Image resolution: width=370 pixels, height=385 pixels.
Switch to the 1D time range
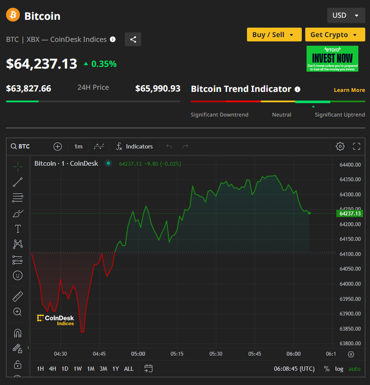click(65, 369)
